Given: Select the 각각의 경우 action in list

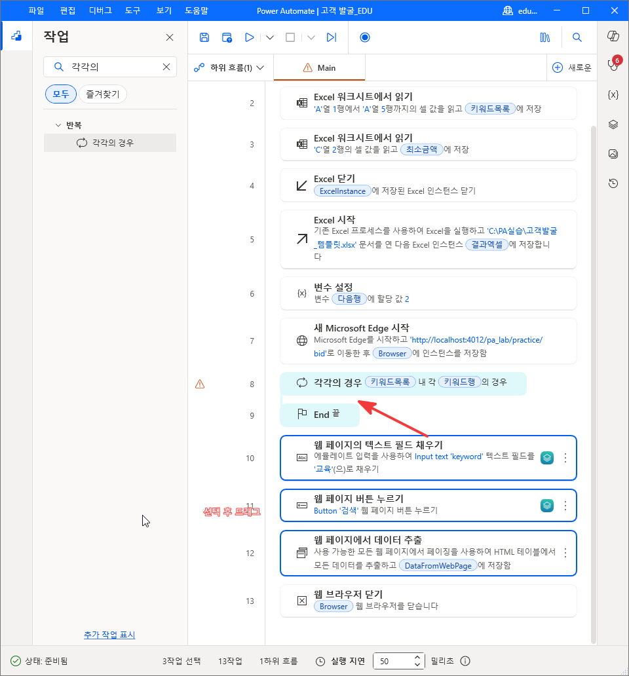Looking at the screenshot, I should click(110, 143).
